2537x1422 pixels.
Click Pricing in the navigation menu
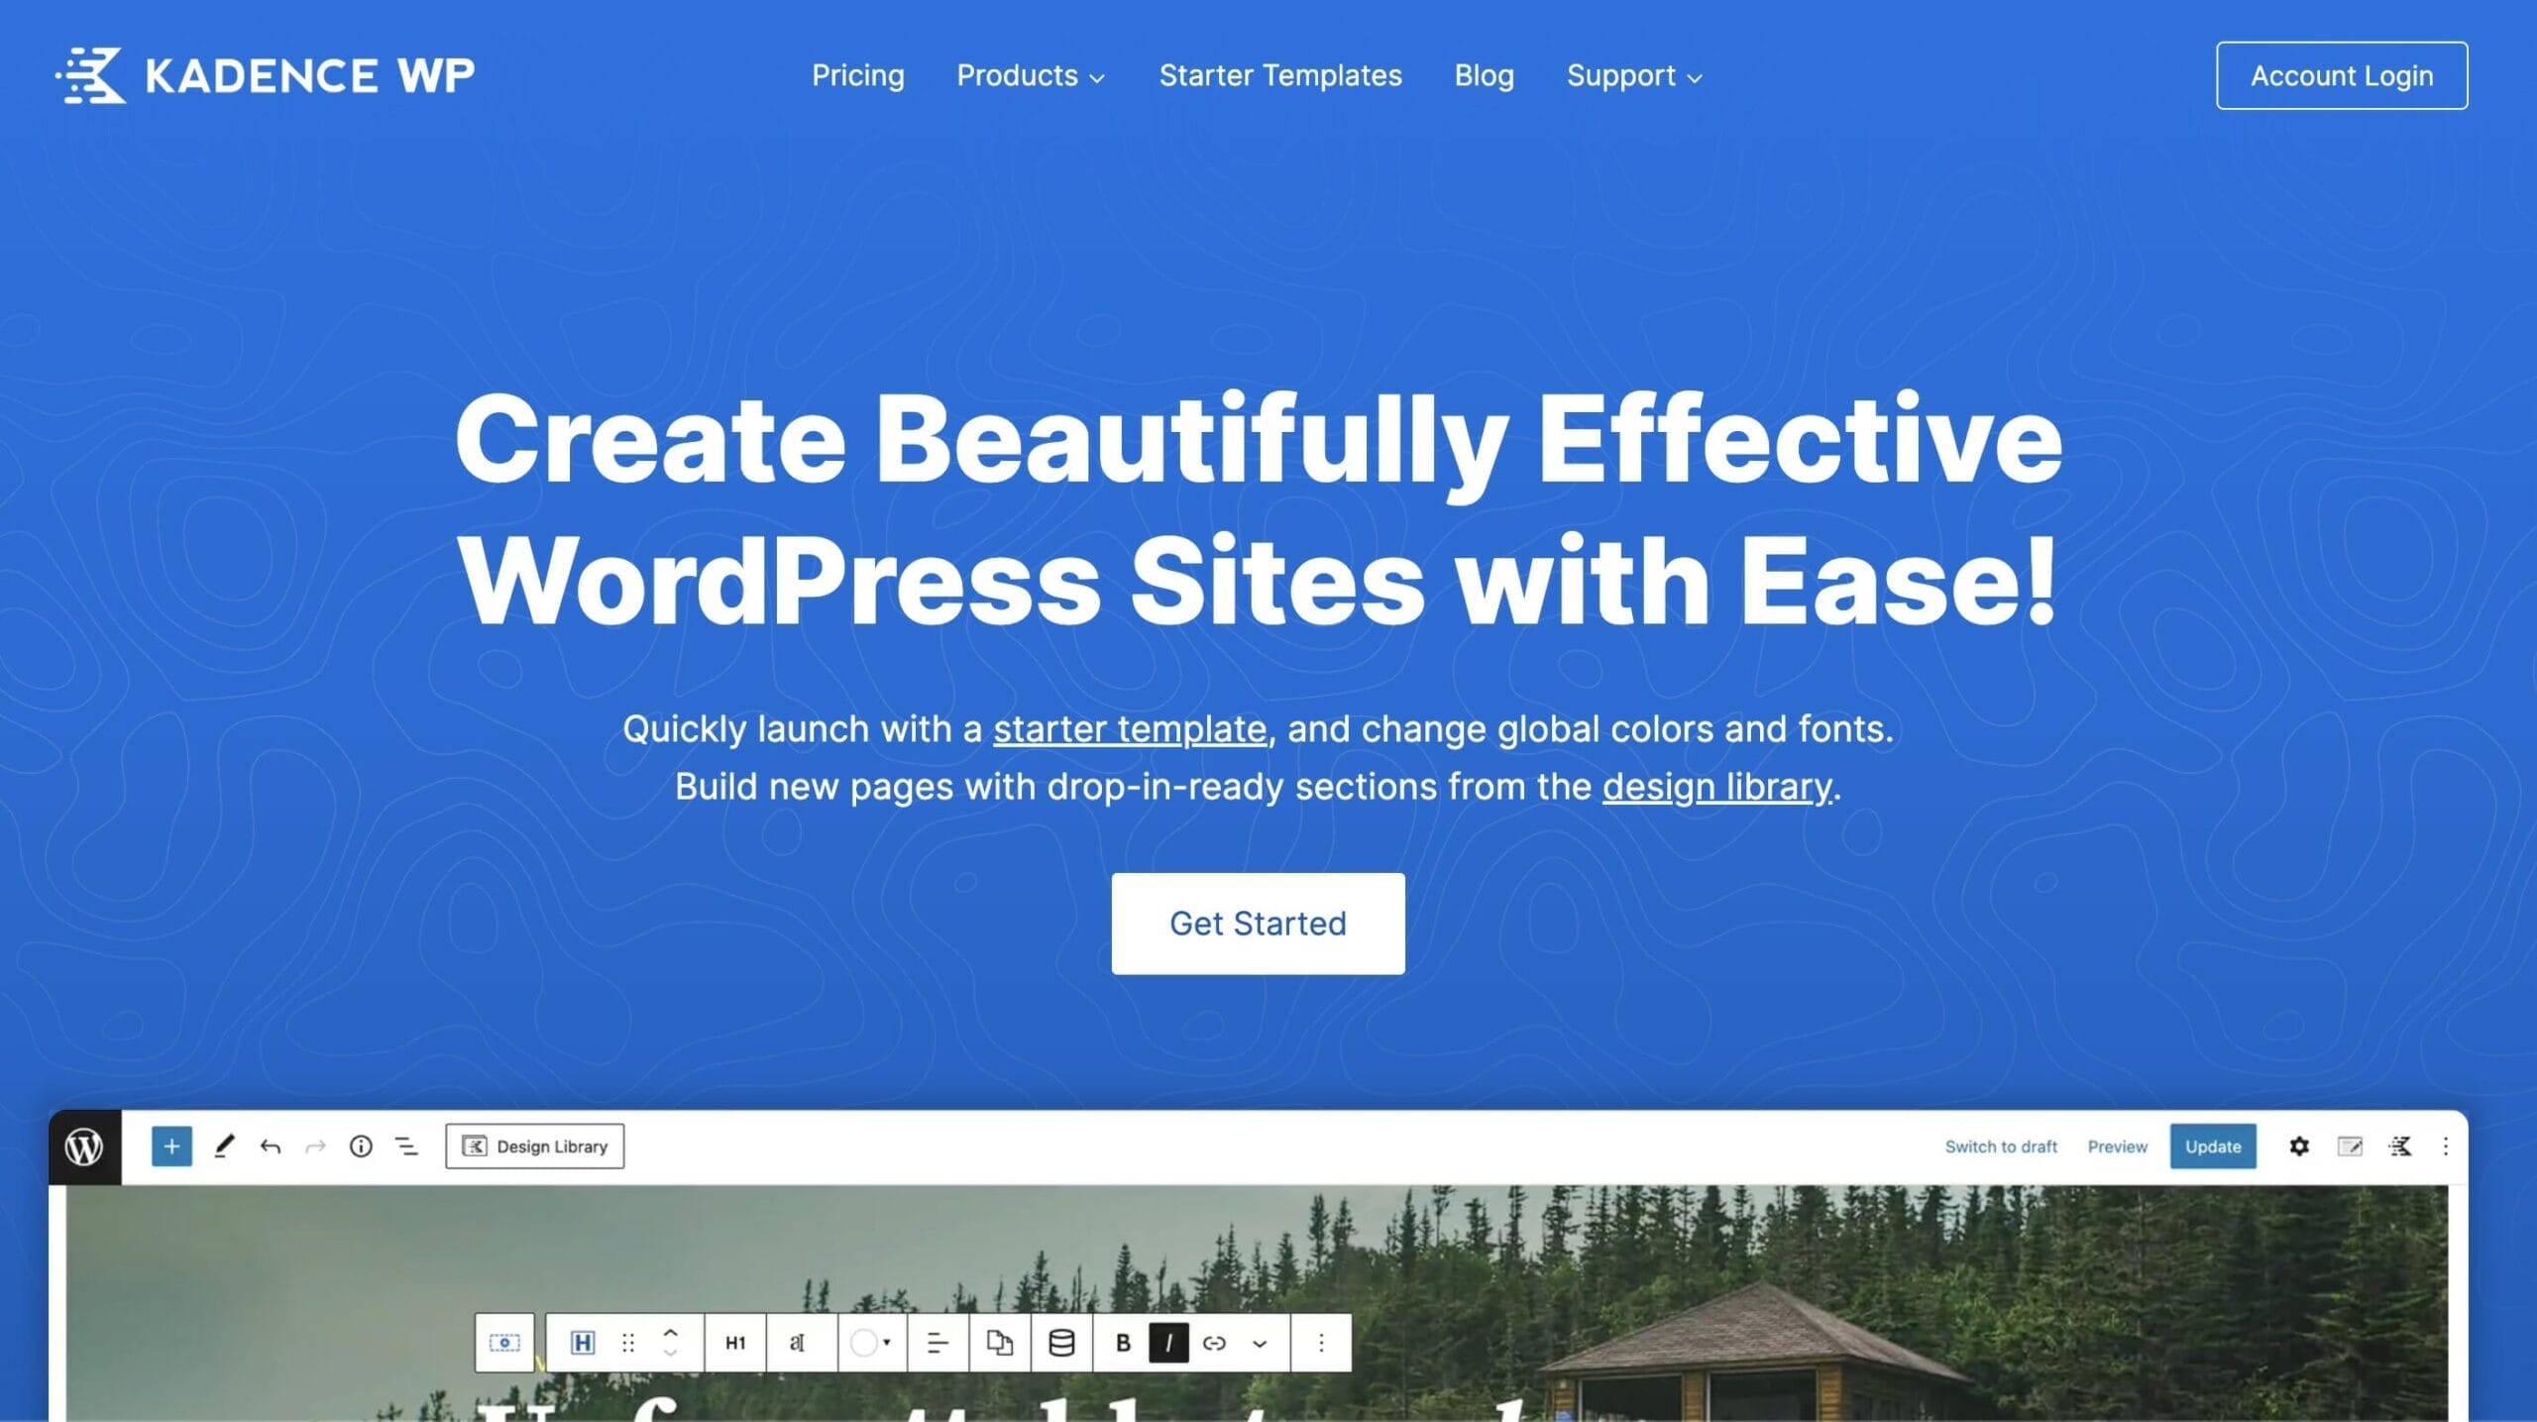click(x=857, y=73)
